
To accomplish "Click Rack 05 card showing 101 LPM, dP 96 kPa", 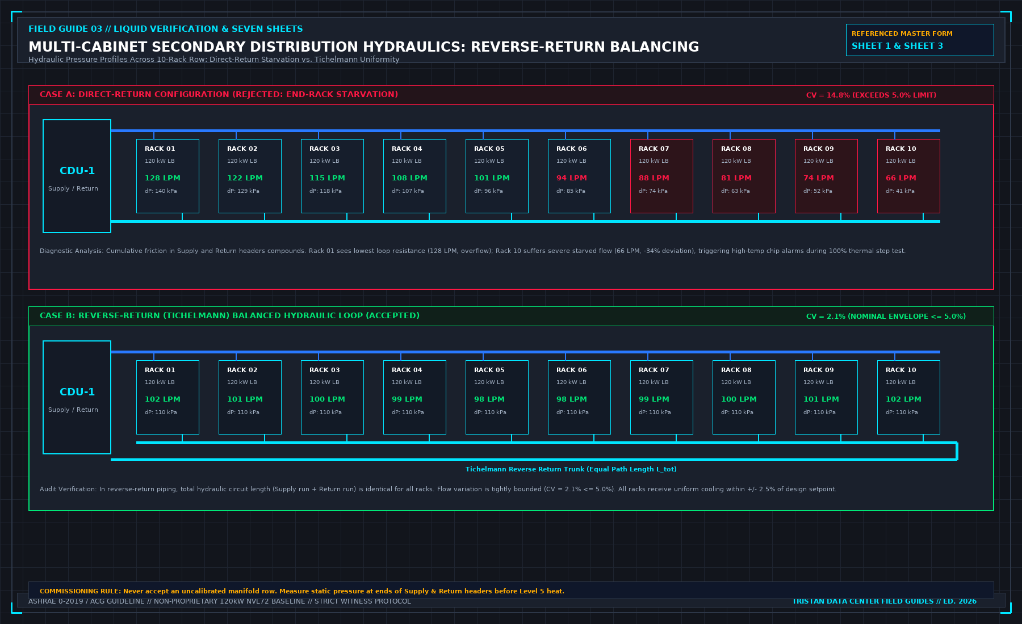I will point(497,176).
